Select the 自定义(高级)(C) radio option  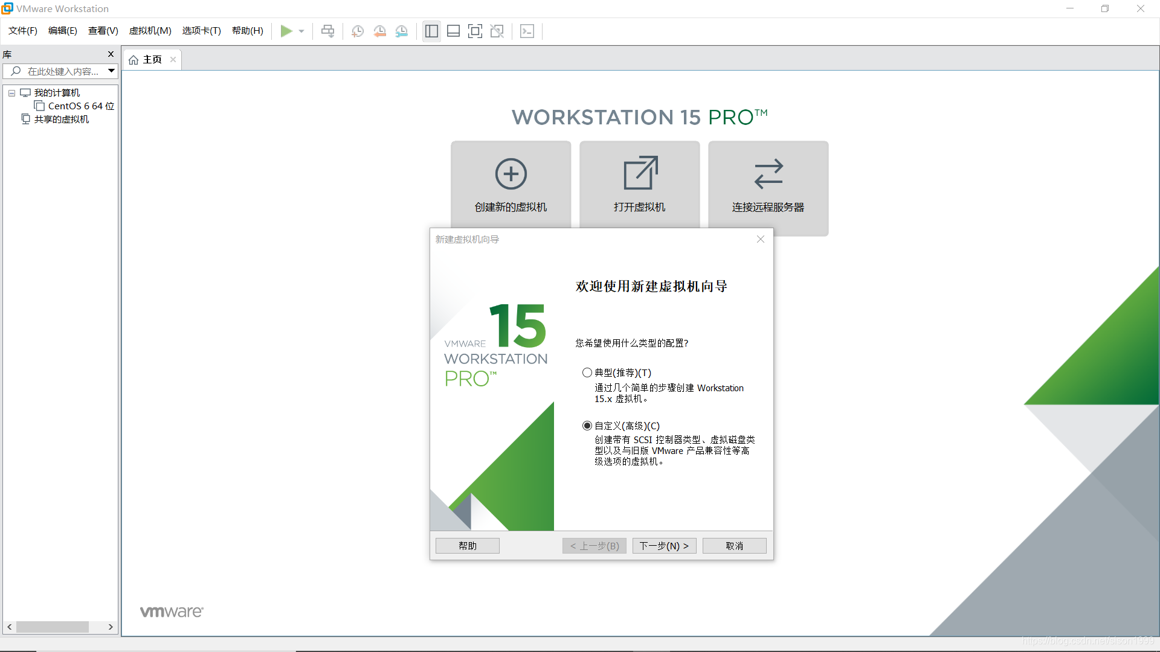pyautogui.click(x=587, y=426)
